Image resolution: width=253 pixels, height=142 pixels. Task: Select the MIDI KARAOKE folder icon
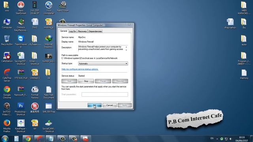pyautogui.click(x=244, y=8)
